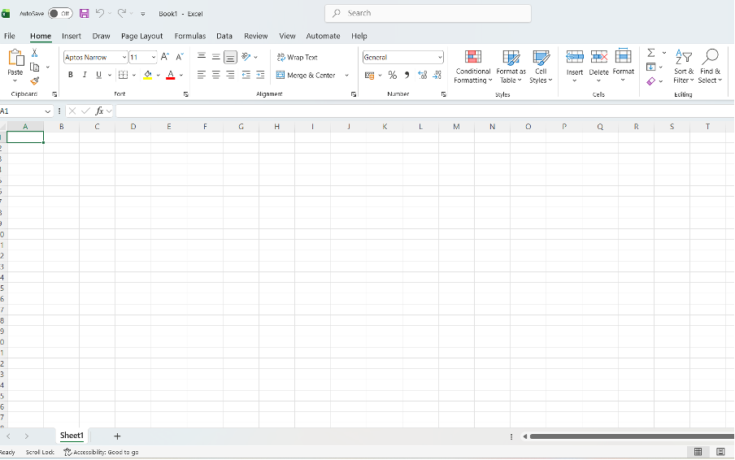This screenshot has height=460, width=735.
Task: Click Increase Decimal icon
Action: 422,75
